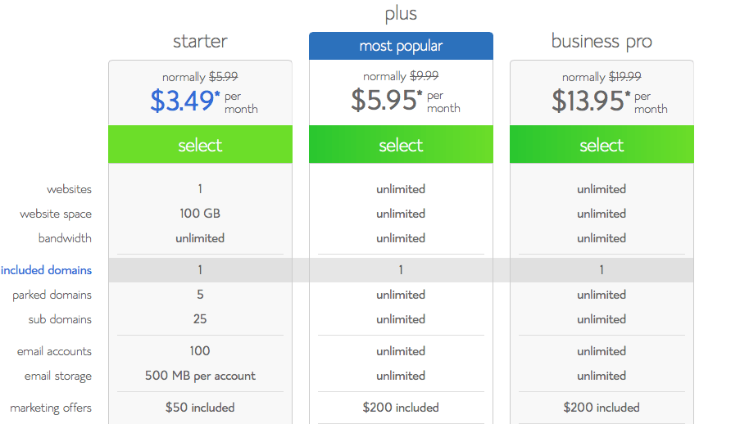Select the plus plan
Viewport: 731px width, 424px height.
pos(401,144)
